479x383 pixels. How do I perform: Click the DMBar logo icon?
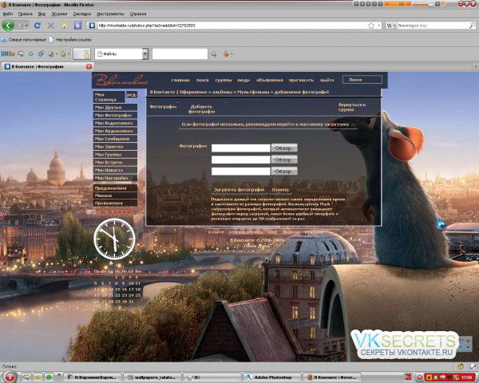(8, 54)
